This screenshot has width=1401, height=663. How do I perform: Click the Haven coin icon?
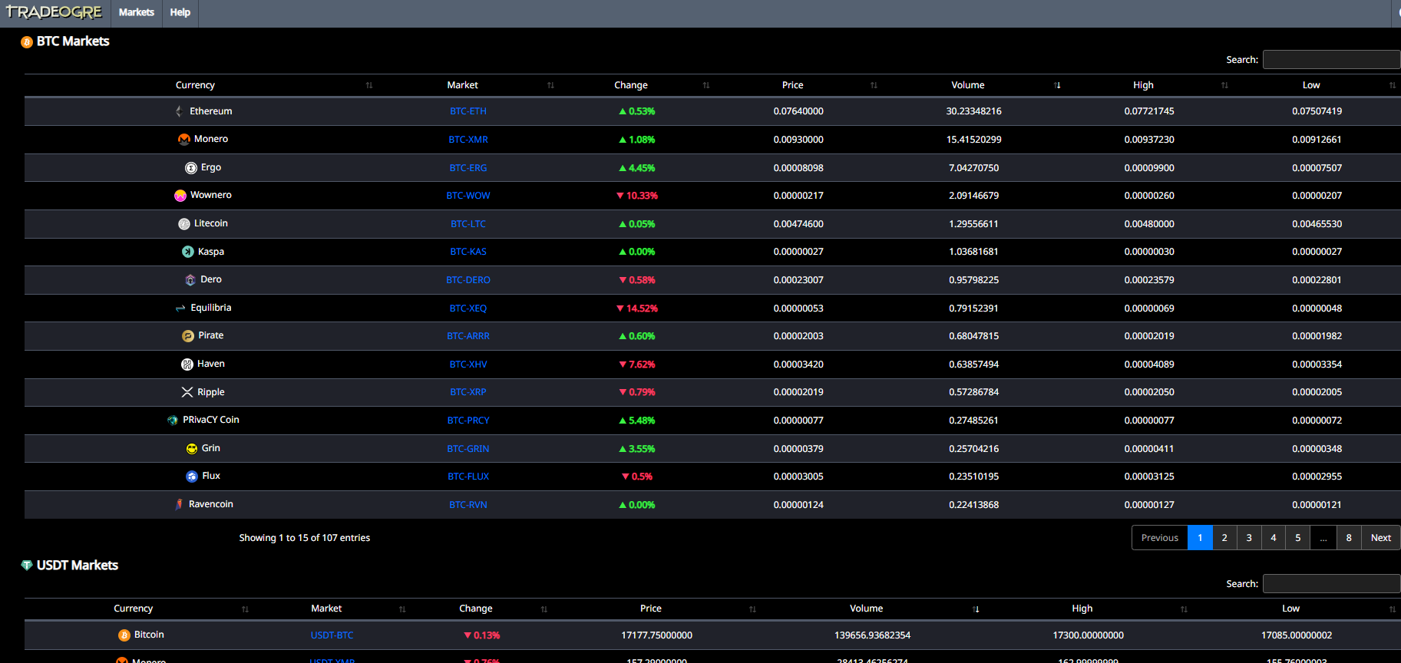187,364
